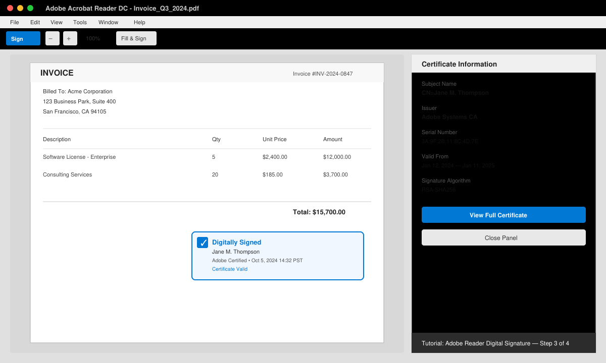Screen dimensions: 606x363
Task: Close the window with the red button
Action: [x=10, y=8]
